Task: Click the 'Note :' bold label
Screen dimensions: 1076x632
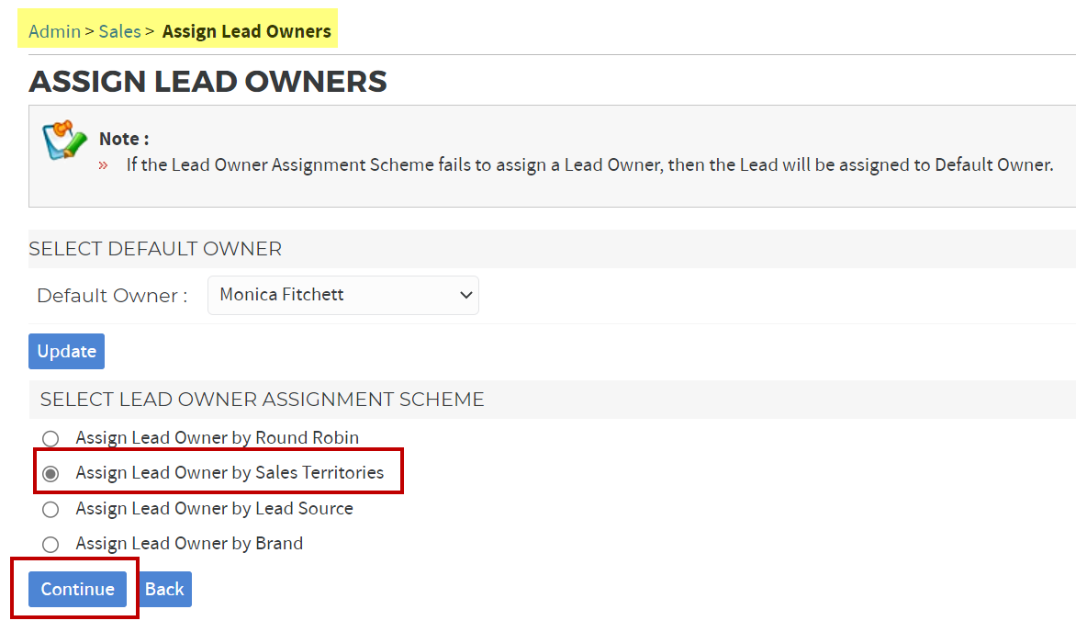Action: [x=124, y=139]
